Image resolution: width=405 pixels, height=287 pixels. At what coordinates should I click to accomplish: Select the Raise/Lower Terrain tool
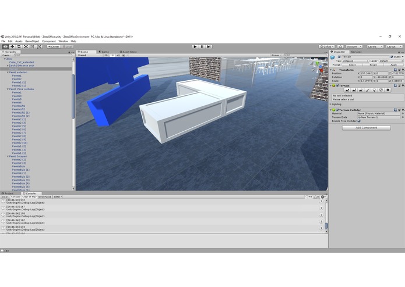pos(347,90)
